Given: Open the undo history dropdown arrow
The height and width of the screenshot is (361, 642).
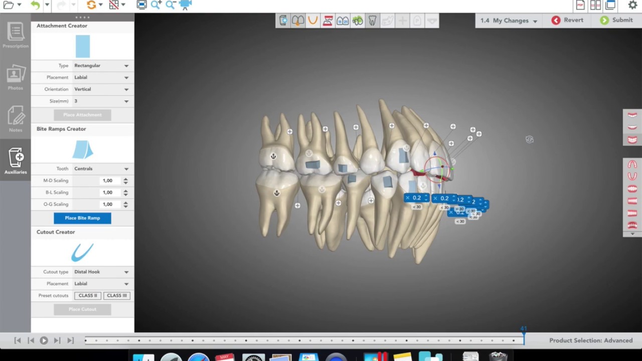Looking at the screenshot, I should point(47,5).
